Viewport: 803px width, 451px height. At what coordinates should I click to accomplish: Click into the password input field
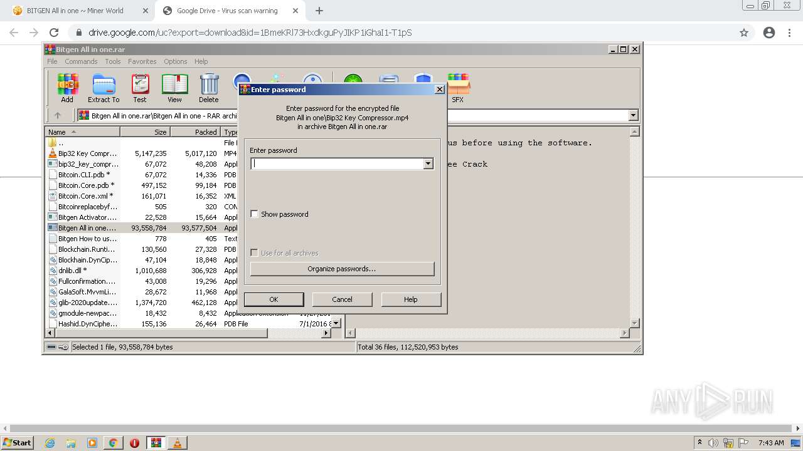[337, 163]
